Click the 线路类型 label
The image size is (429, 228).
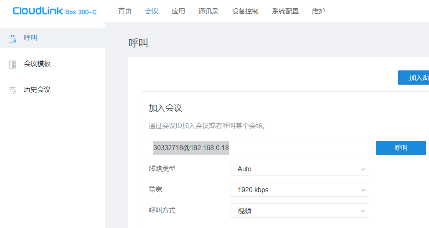click(162, 169)
